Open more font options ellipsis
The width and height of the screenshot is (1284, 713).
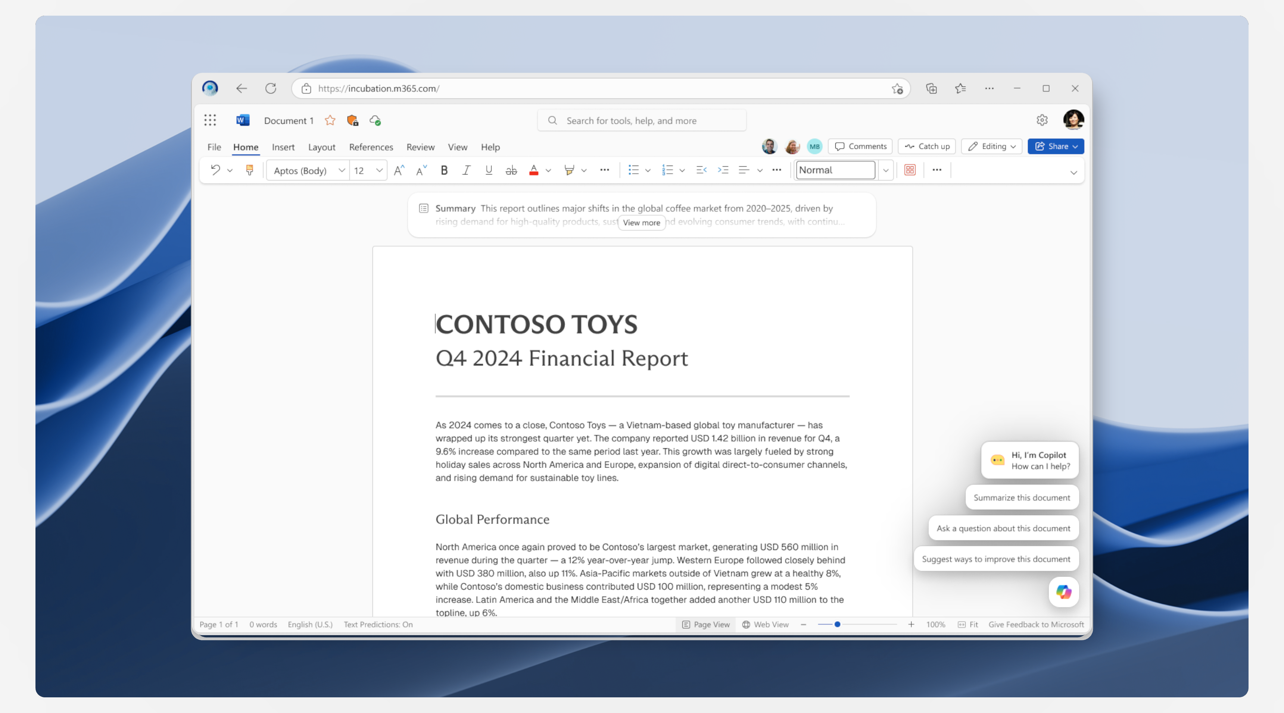tap(605, 170)
